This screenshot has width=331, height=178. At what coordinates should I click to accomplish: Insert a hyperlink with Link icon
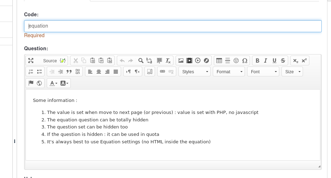(x=162, y=71)
